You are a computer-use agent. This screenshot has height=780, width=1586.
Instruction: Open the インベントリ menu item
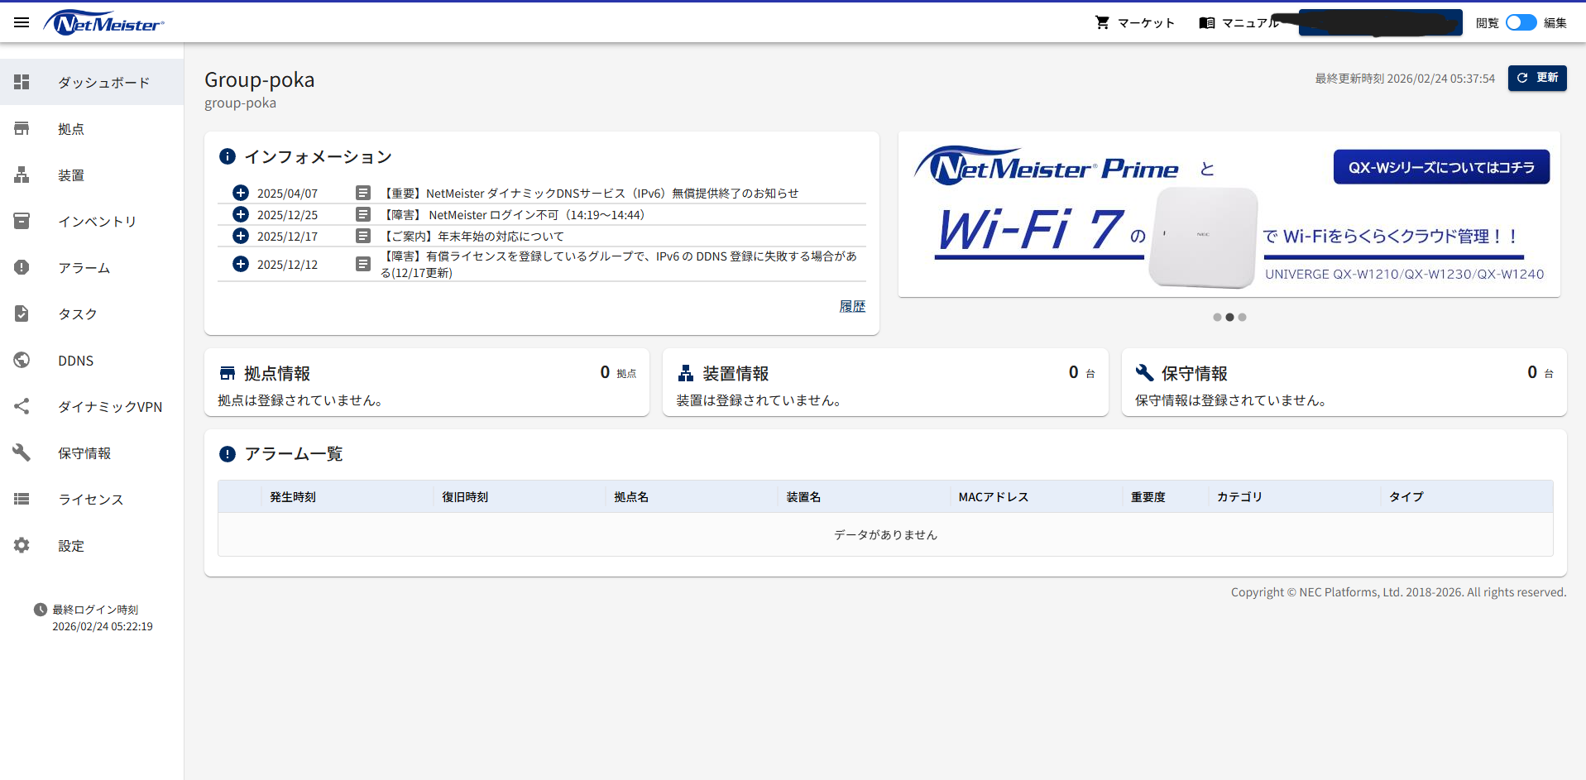[92, 221]
